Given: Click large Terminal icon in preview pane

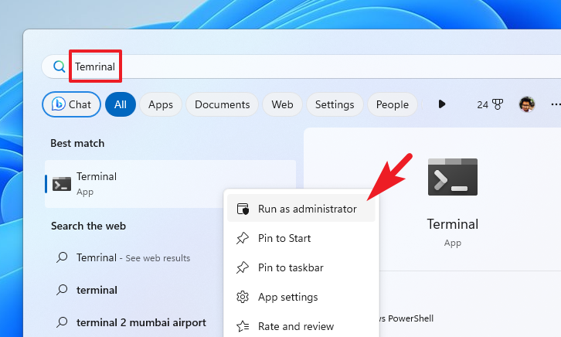Looking at the screenshot, I should click(x=453, y=177).
